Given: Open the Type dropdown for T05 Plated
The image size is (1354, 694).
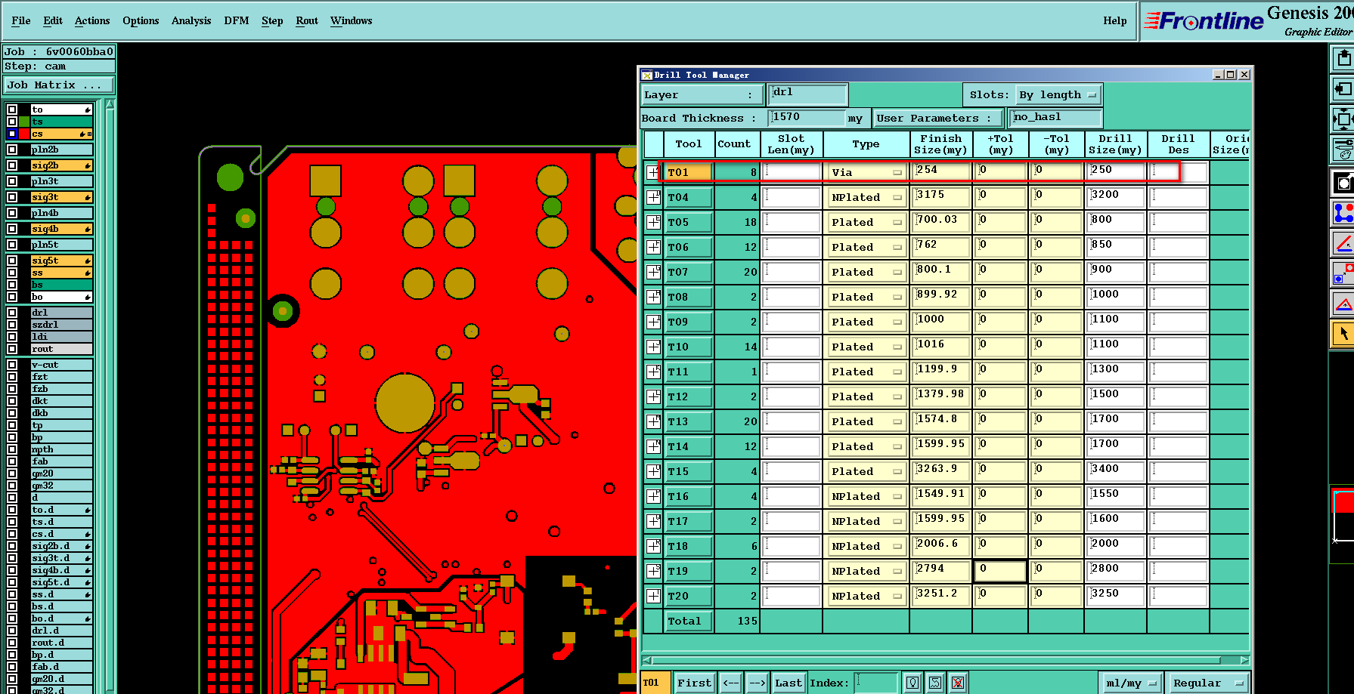Looking at the screenshot, I should tap(866, 222).
